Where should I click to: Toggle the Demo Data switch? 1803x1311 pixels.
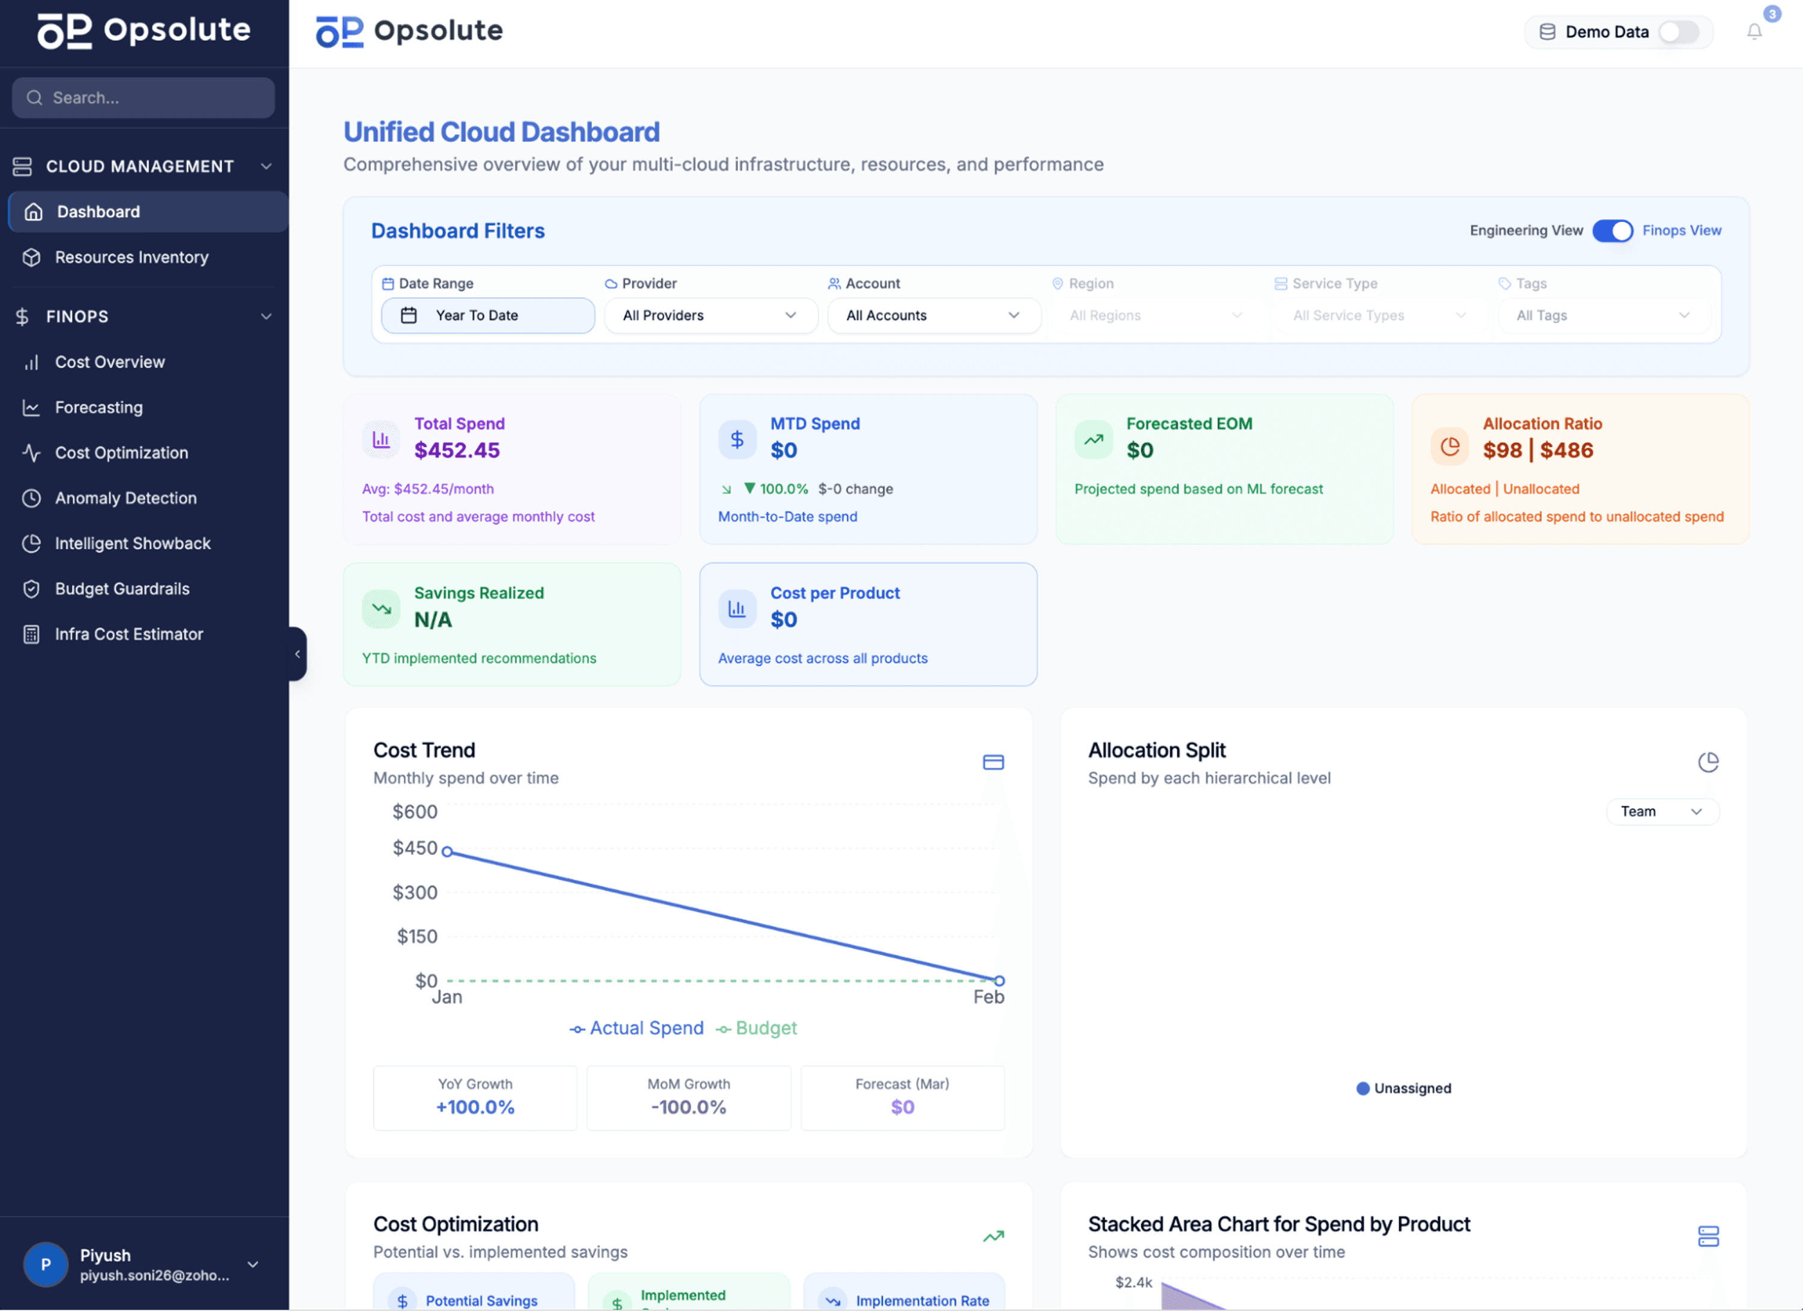tap(1678, 32)
